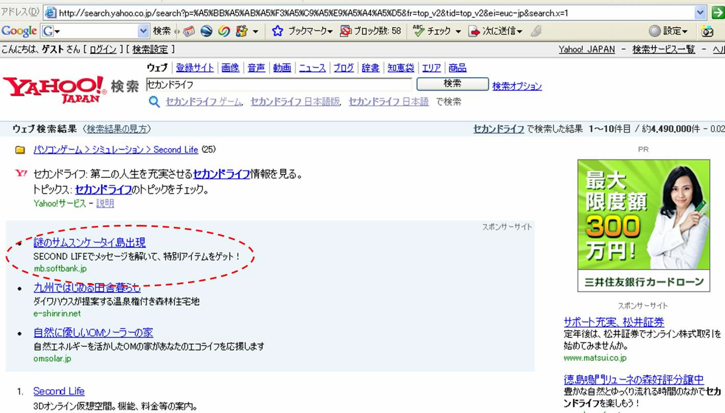Click the Send To icon in Google toolbar

(474, 31)
